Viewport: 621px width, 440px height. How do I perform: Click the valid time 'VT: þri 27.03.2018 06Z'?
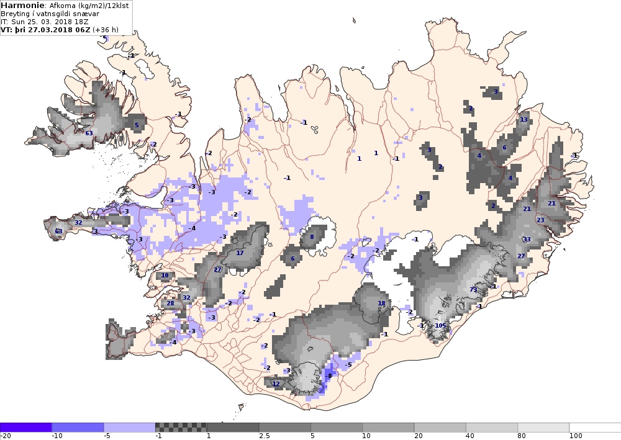(x=45, y=30)
